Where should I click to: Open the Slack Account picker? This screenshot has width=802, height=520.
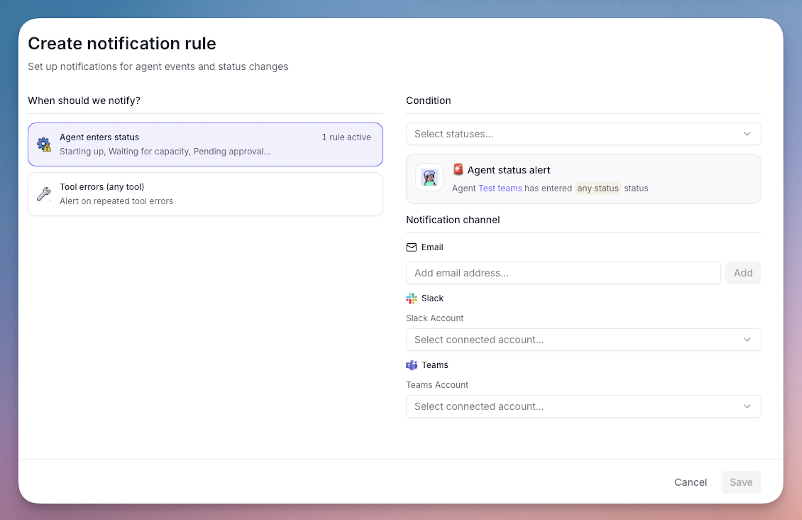[583, 340]
